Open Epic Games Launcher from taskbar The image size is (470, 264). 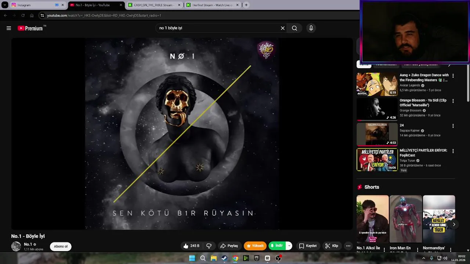click(257, 258)
